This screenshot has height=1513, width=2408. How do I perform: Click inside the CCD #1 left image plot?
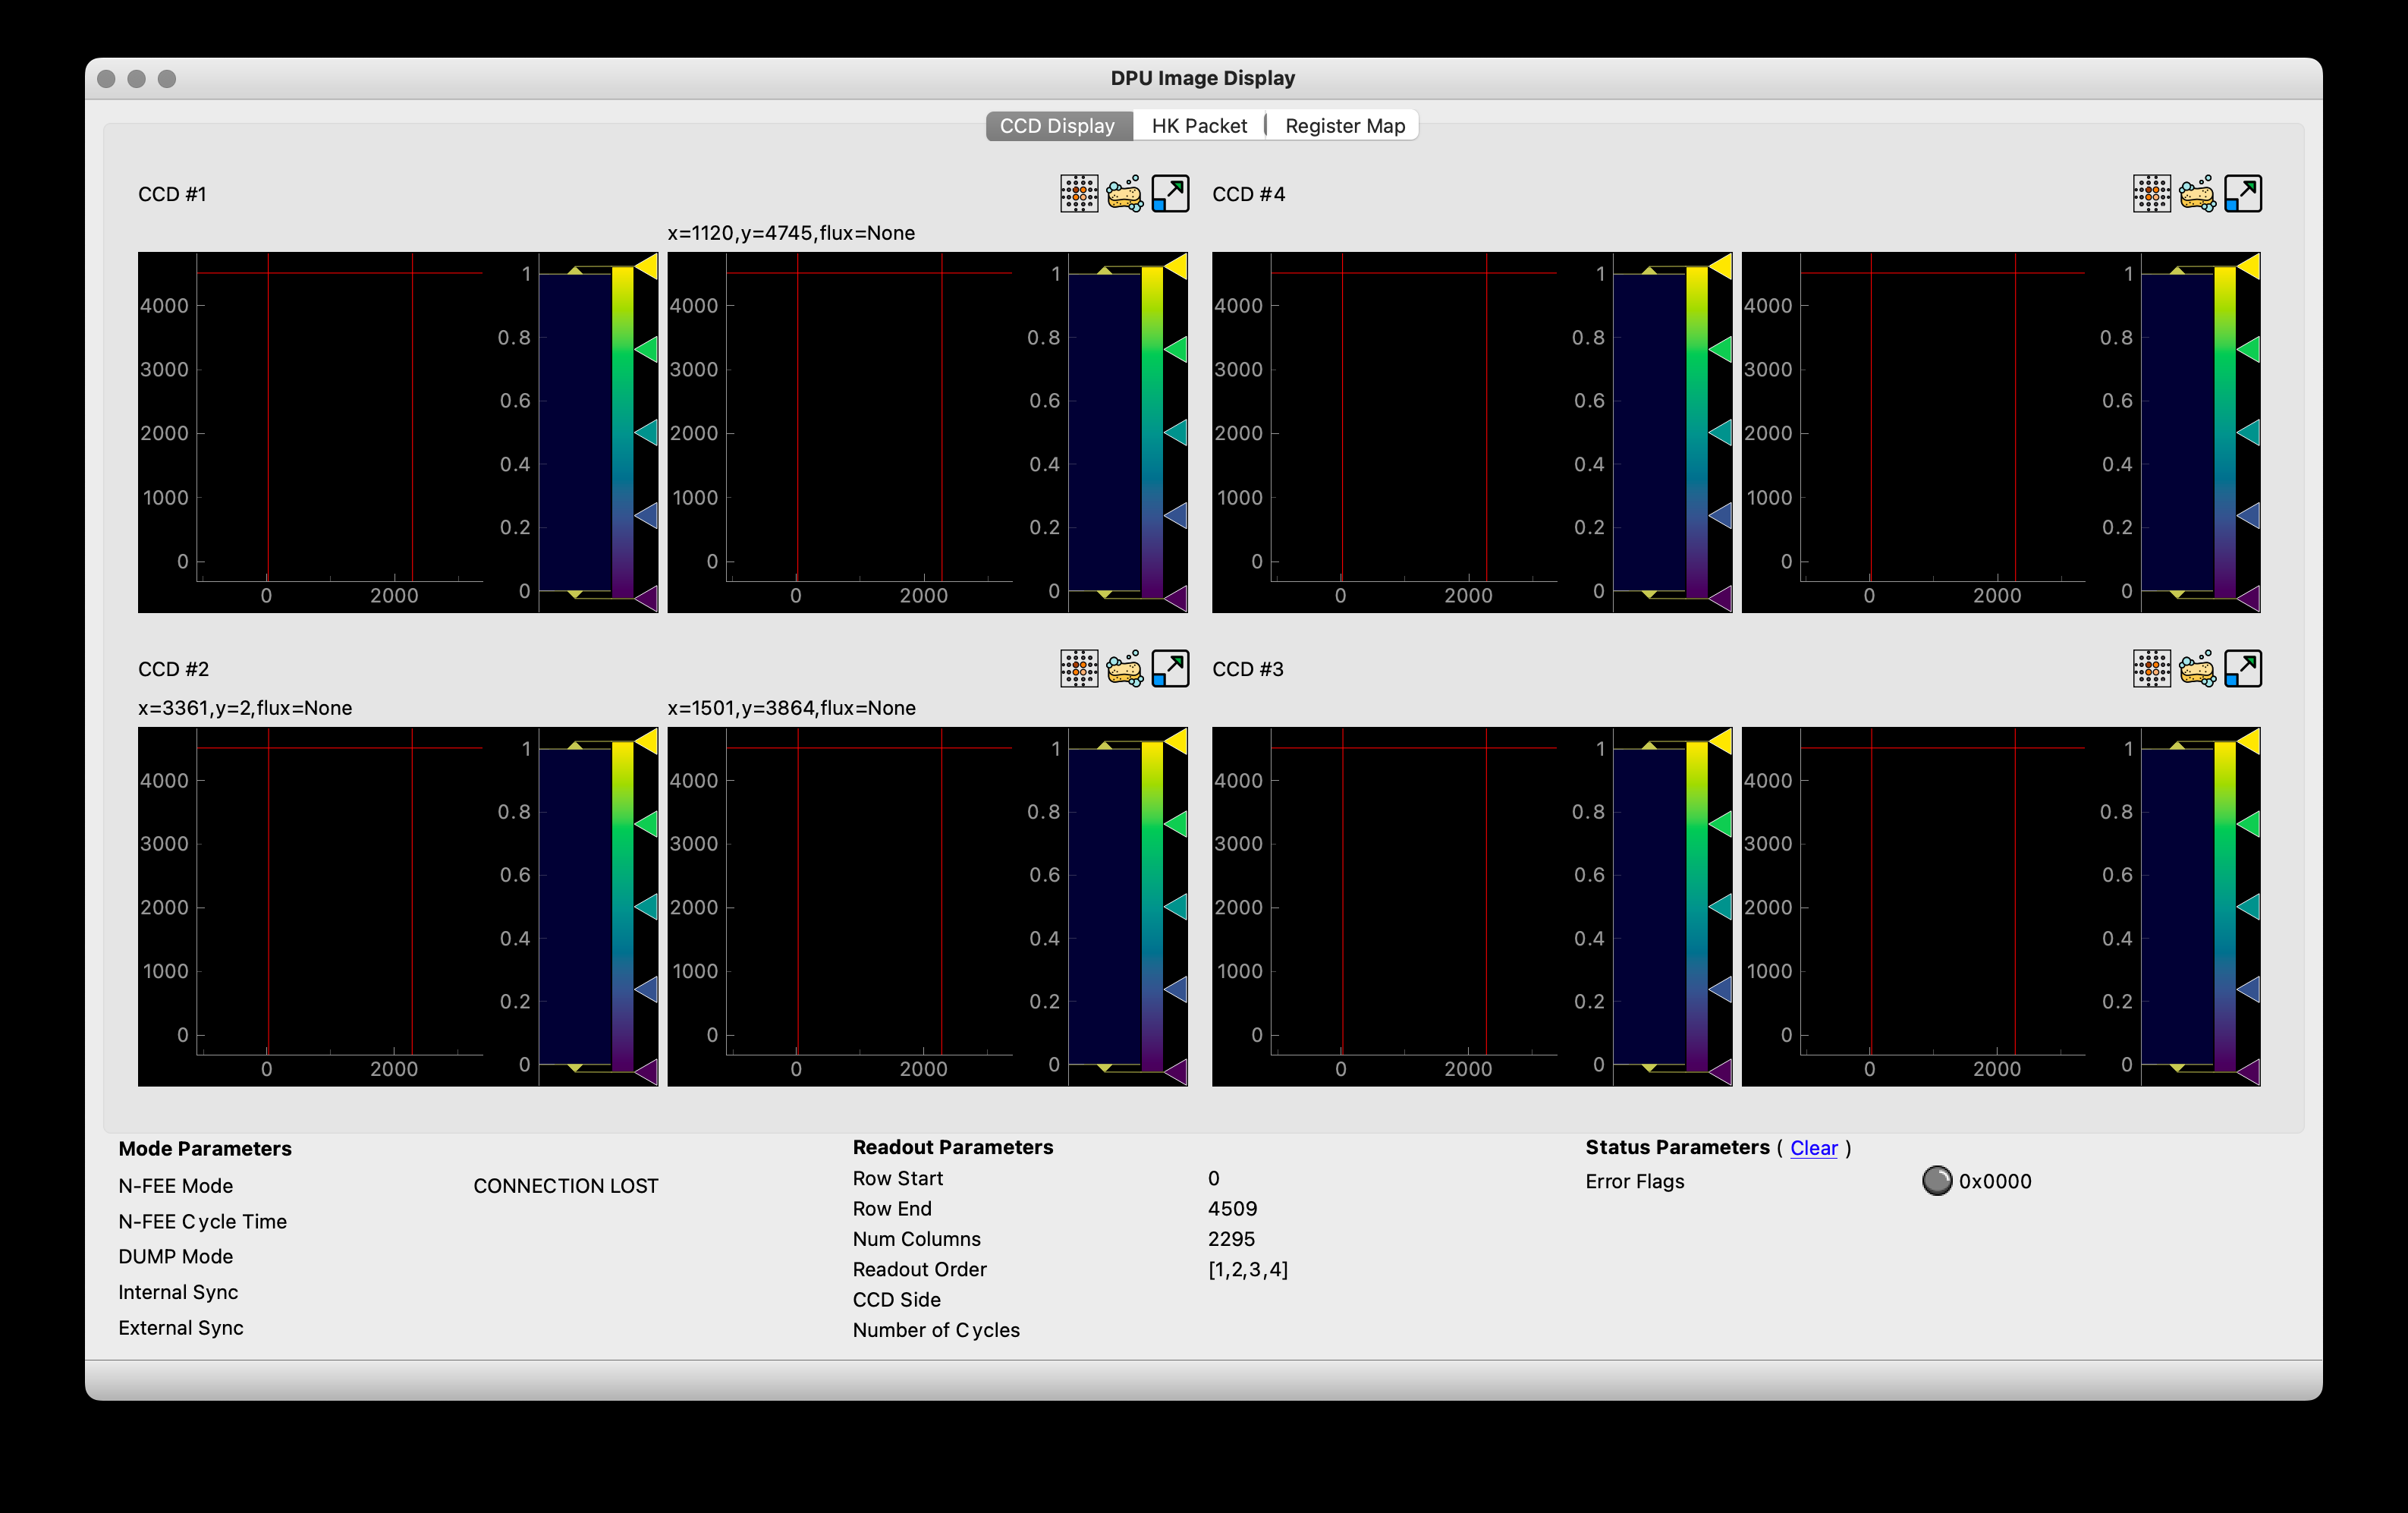[340, 417]
